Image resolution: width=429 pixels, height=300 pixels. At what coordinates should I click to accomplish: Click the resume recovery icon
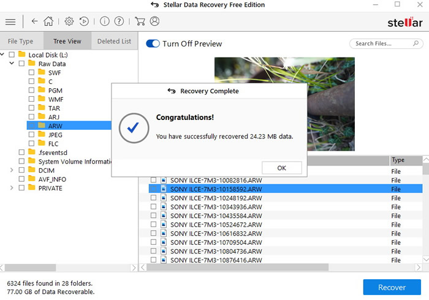(84, 21)
